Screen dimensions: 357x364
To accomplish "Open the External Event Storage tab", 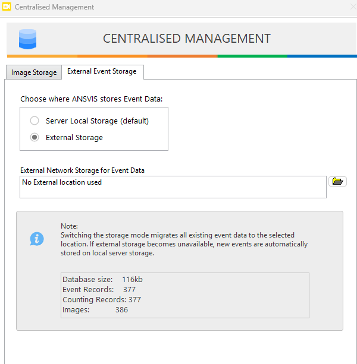I will click(102, 71).
